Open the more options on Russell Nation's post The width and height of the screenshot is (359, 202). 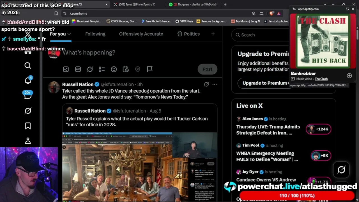point(215,84)
